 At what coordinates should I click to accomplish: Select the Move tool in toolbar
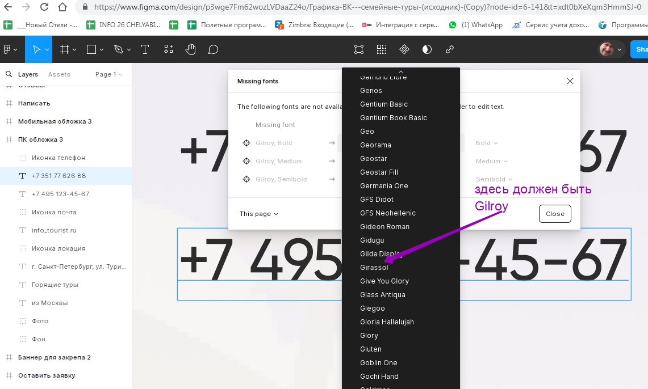tap(36, 50)
